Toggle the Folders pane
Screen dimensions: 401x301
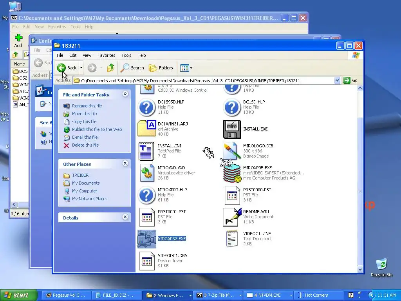(161, 68)
